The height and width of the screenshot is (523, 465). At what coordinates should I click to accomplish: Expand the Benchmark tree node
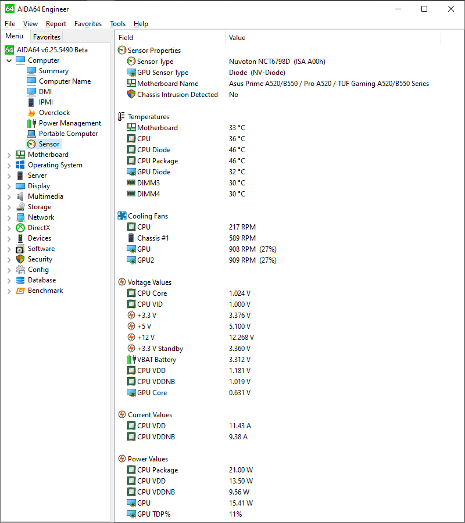[x=9, y=291]
